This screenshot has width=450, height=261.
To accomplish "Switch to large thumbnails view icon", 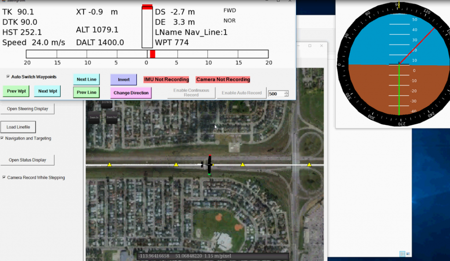I will tap(408, 254).
